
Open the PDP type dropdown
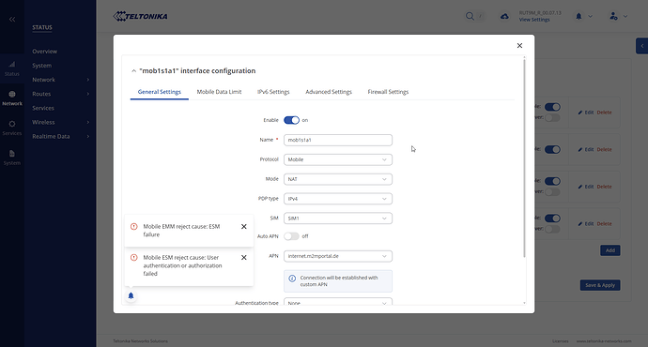338,199
